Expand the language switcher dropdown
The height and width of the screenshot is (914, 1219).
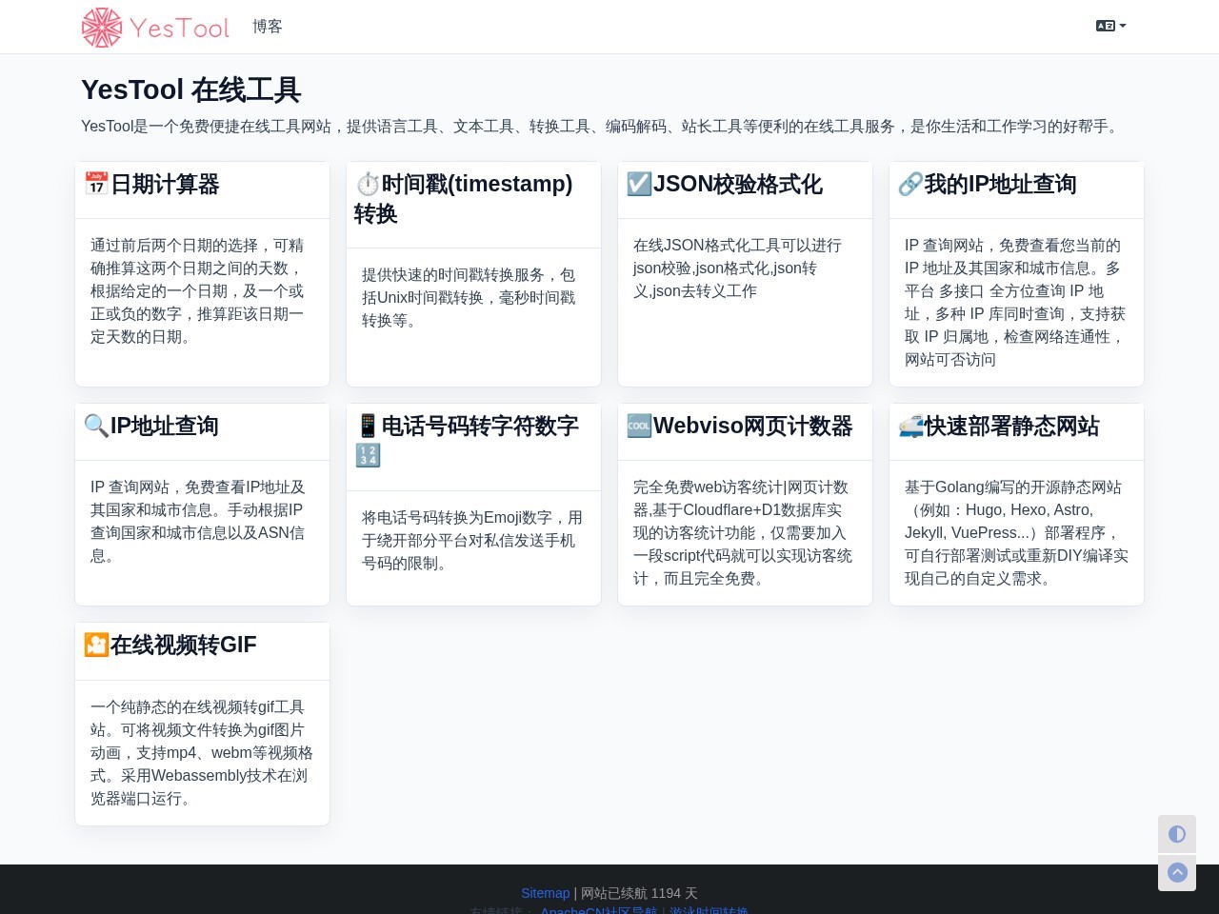[x=1110, y=26]
